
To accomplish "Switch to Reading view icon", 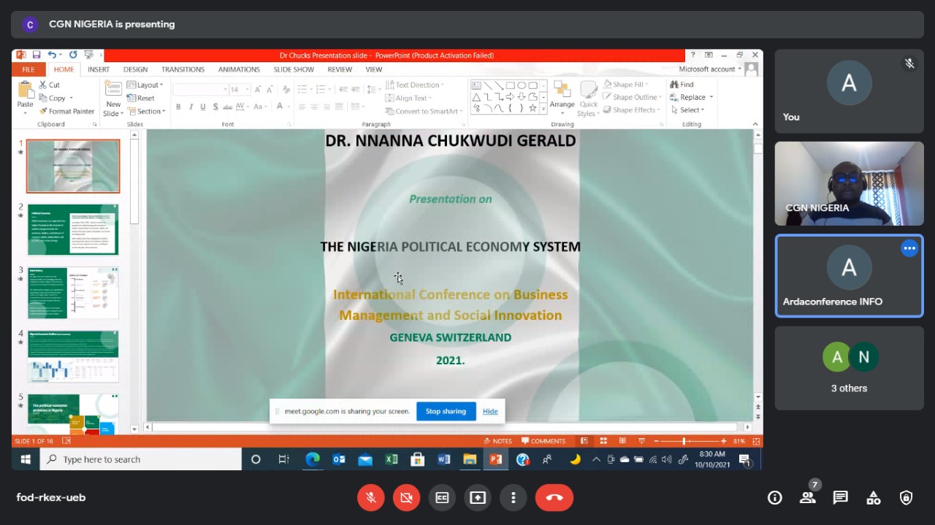I will [622, 441].
